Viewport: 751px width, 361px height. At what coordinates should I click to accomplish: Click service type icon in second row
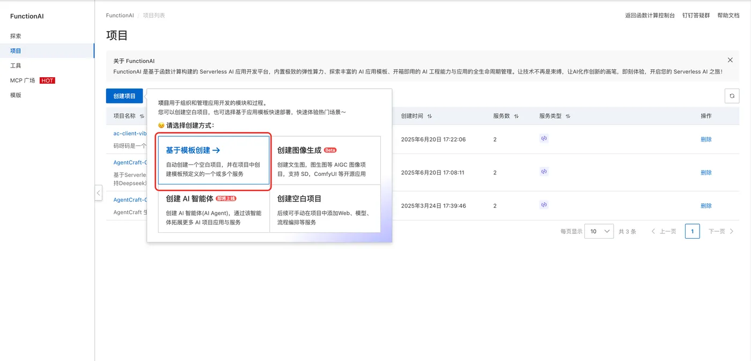pos(544,172)
